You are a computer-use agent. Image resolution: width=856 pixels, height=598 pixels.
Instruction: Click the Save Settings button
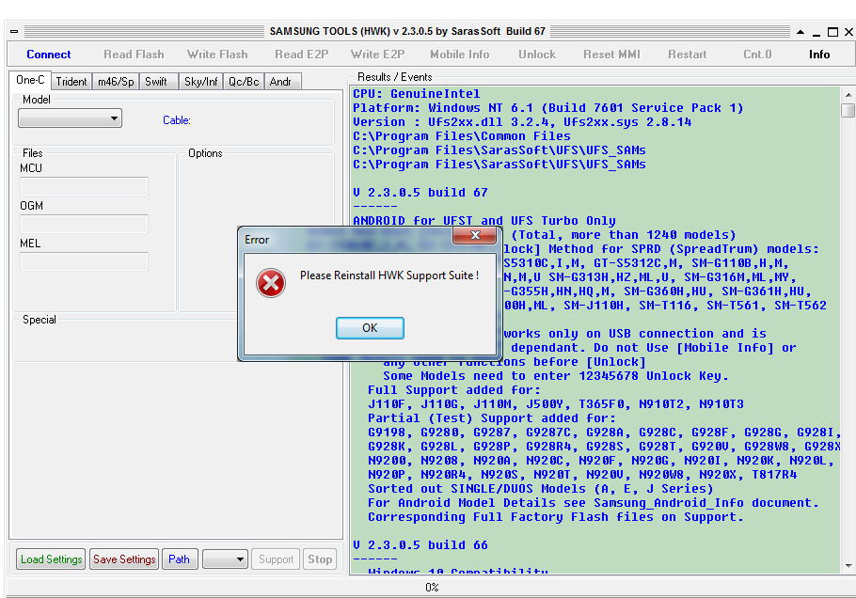coord(124,559)
